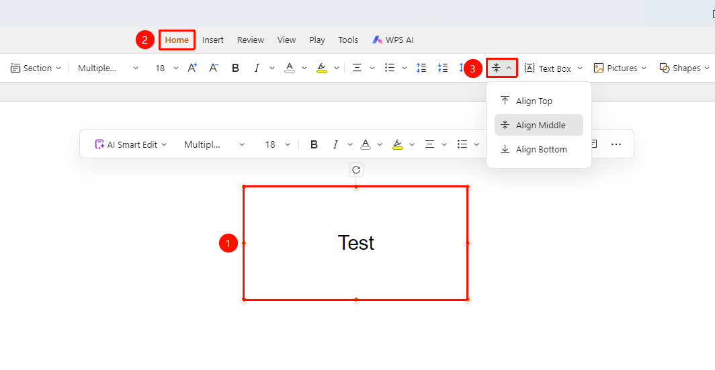Click the floating toolbar font name 'Multipl...'
The height and width of the screenshot is (370, 715).
[x=202, y=144]
